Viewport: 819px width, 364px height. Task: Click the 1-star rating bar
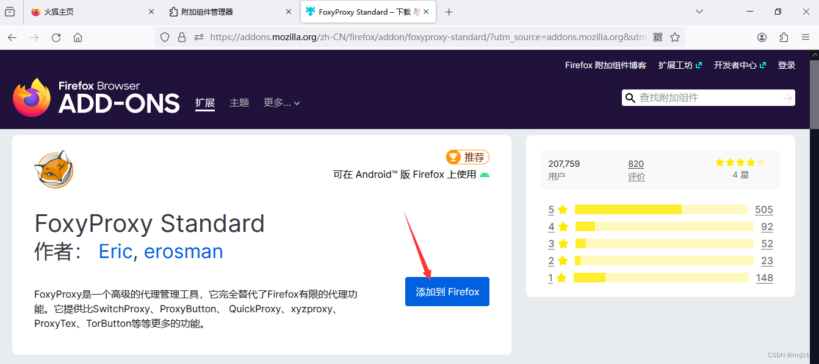661,278
